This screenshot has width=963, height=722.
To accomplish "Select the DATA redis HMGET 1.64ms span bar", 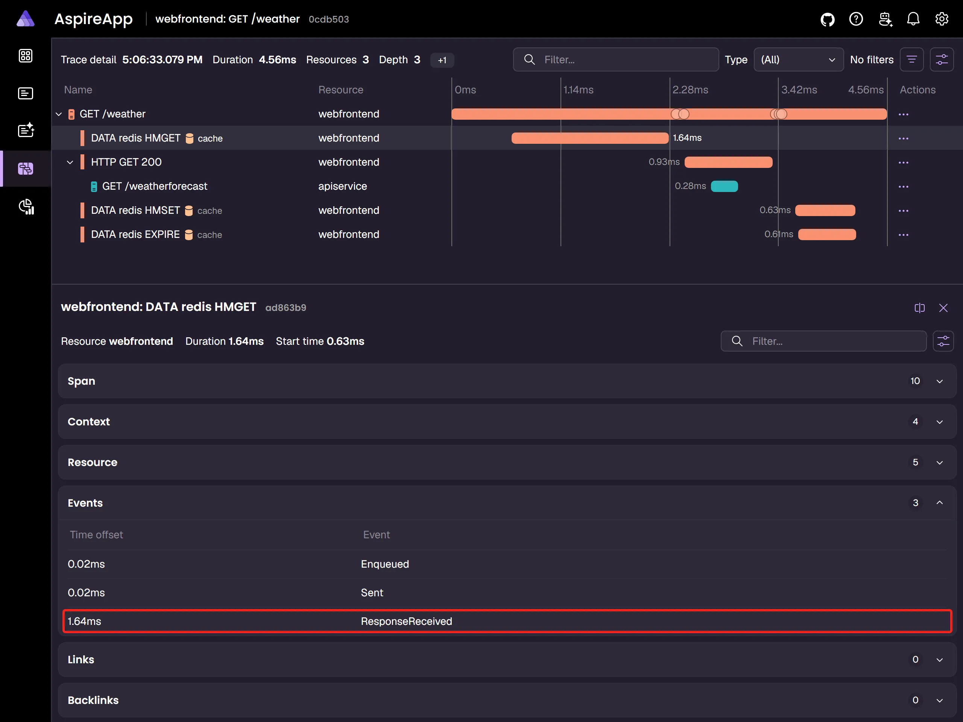I will point(590,138).
